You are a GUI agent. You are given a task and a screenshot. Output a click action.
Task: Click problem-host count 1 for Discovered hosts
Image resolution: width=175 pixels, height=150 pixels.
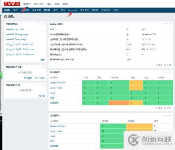click(x=129, y=126)
